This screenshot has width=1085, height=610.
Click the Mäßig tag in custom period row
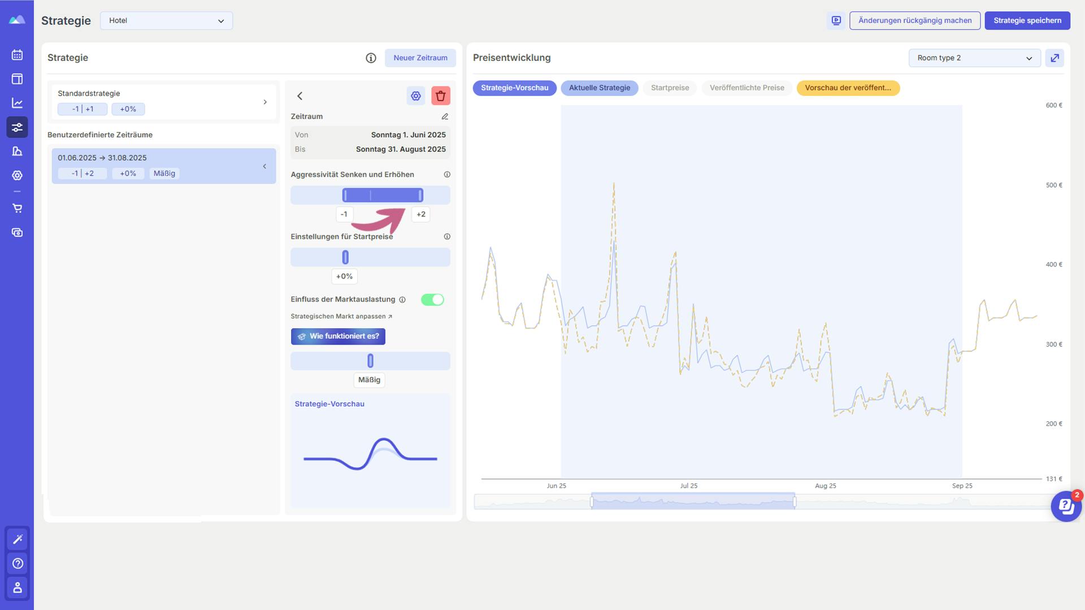(x=164, y=173)
